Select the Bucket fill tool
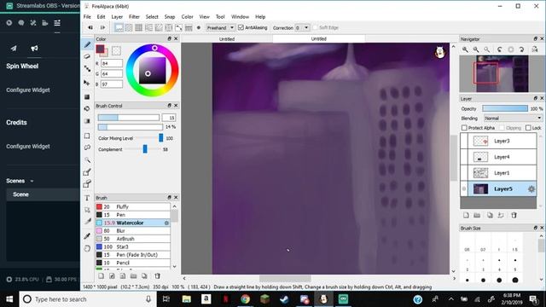Image resolution: width=546 pixels, height=307 pixels. pyautogui.click(x=87, y=108)
